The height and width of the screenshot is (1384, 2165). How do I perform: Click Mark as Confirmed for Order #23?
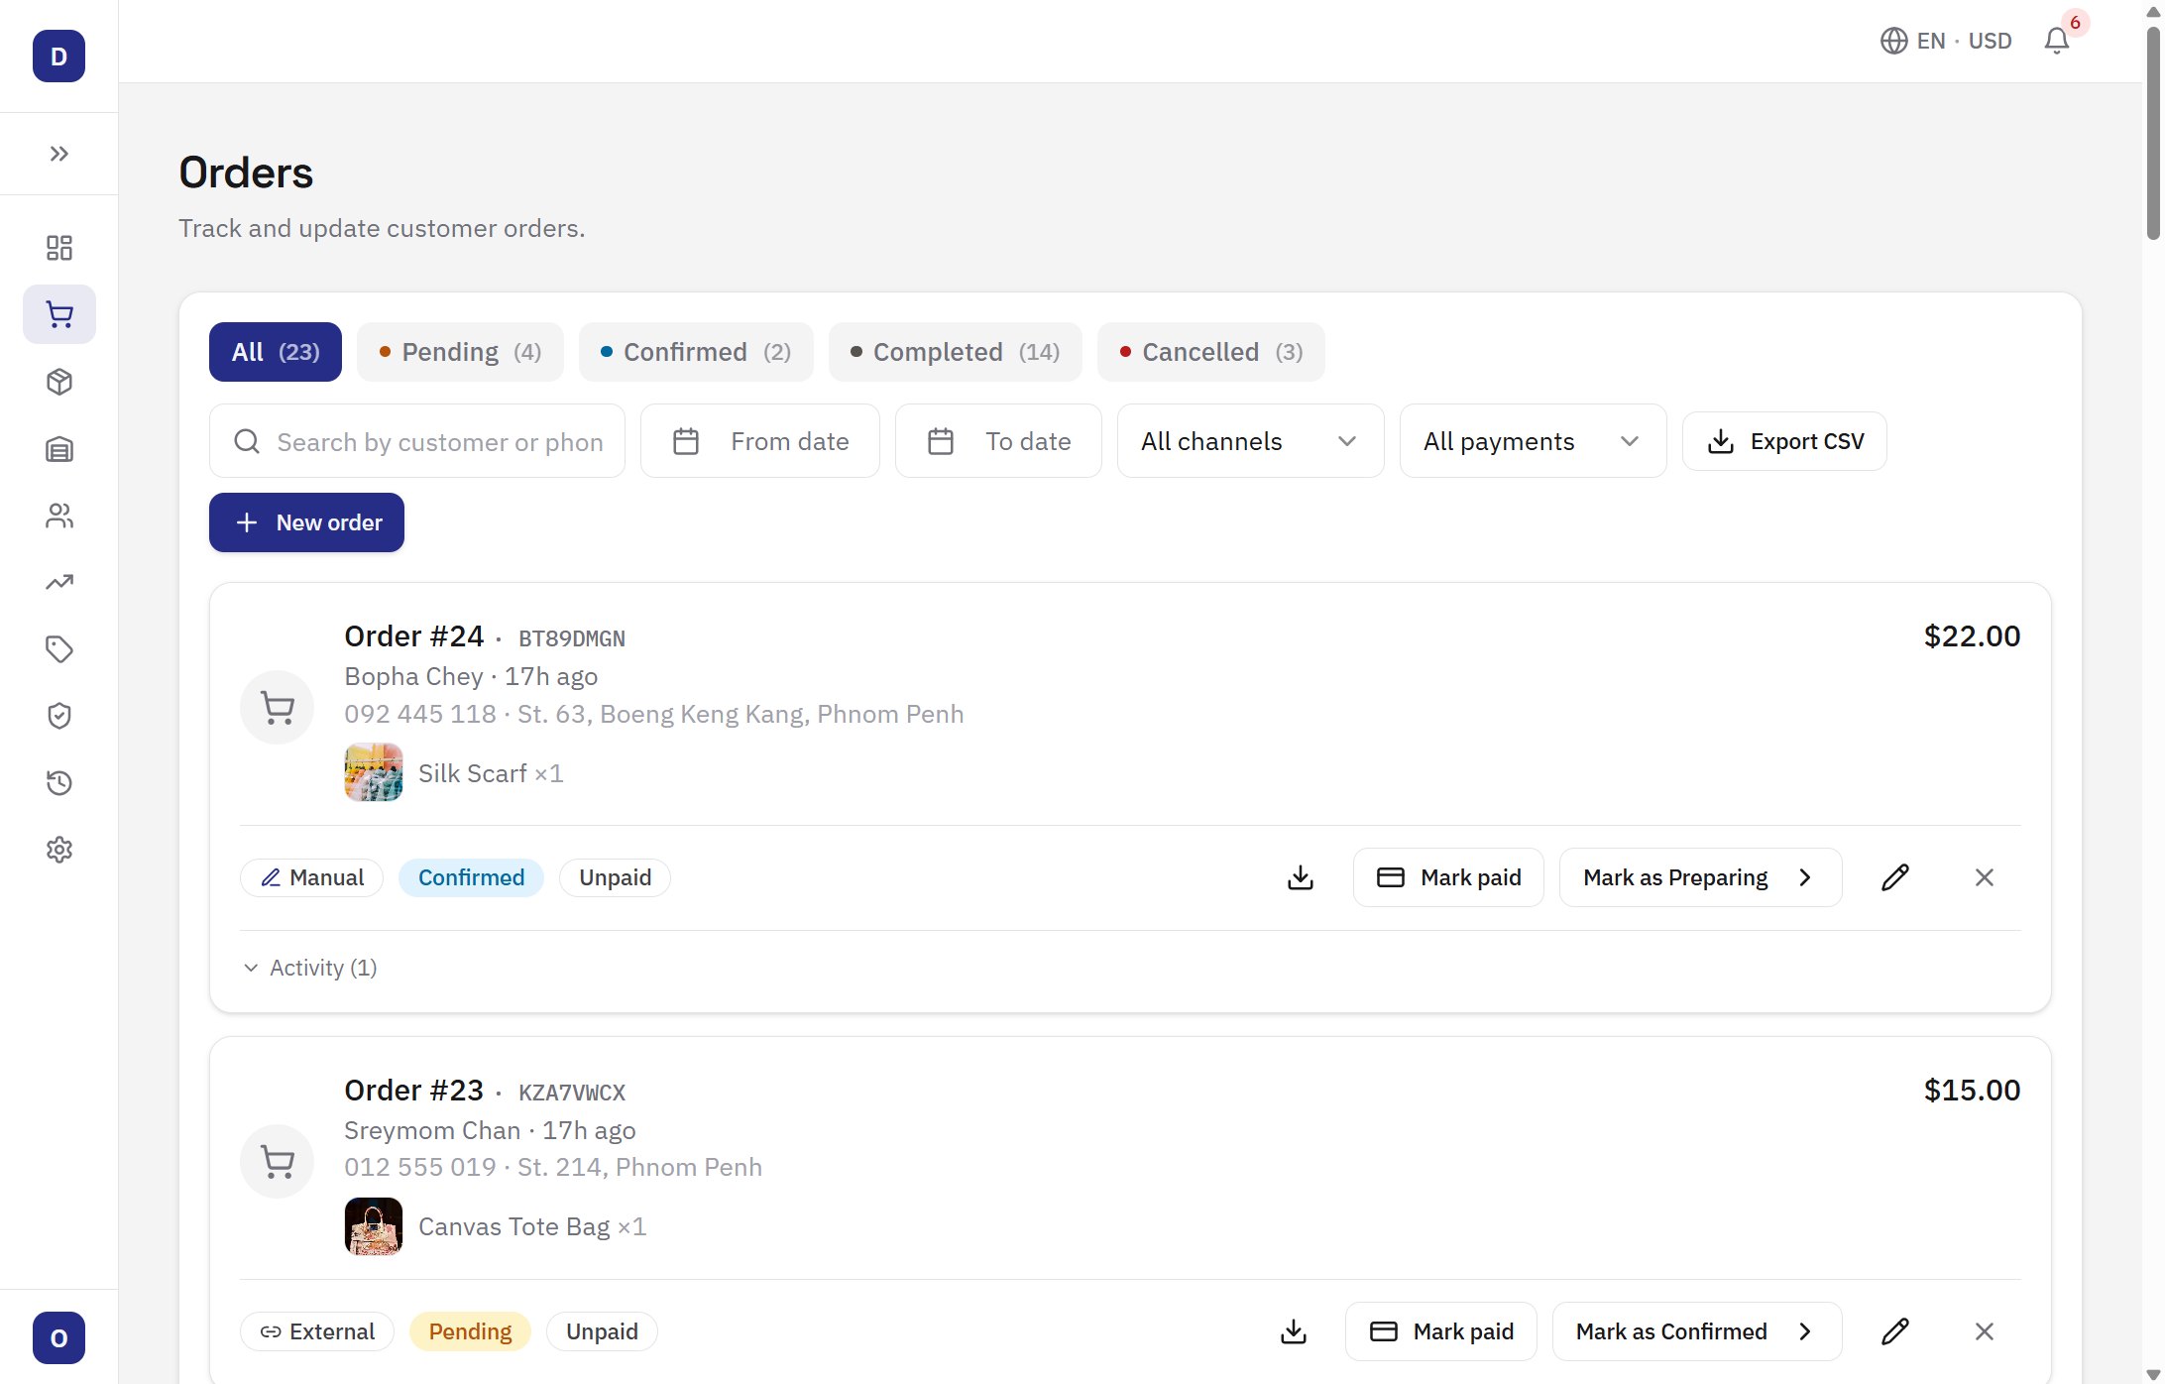click(x=1697, y=1331)
